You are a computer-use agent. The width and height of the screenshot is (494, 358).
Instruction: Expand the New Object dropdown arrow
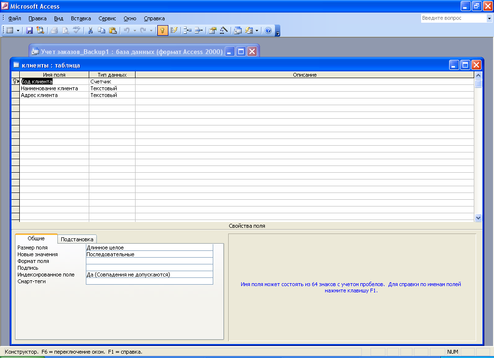(257, 30)
